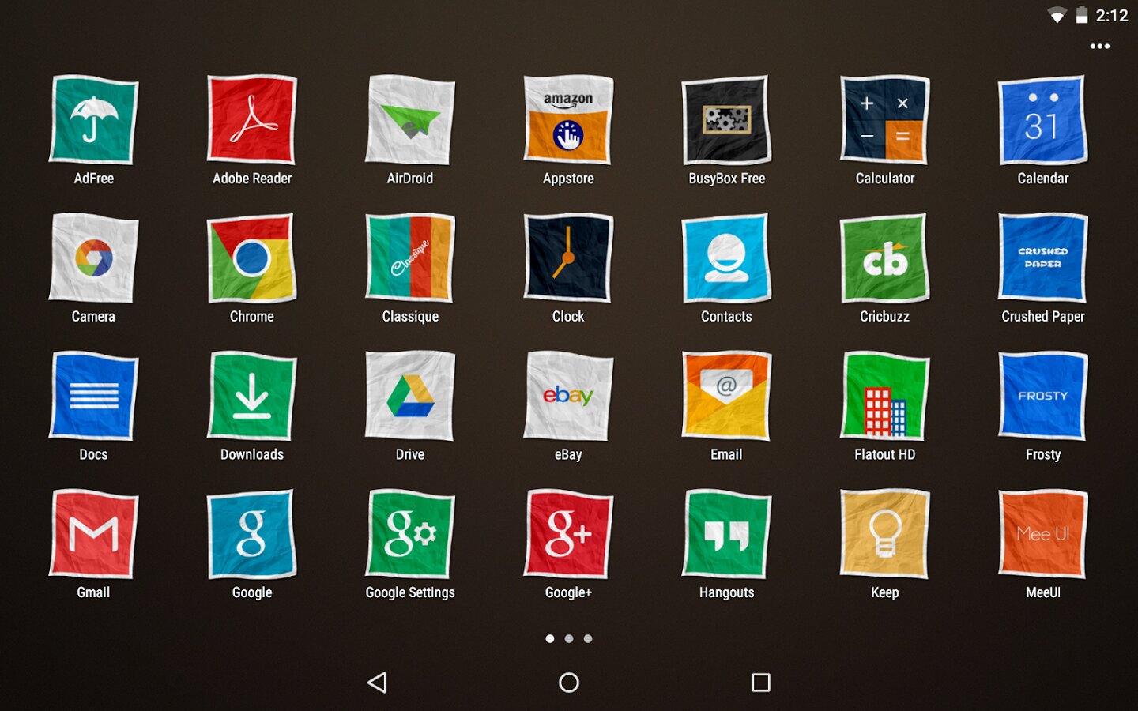Image resolution: width=1138 pixels, height=711 pixels.
Task: Open the Keep notes app
Action: point(884,535)
